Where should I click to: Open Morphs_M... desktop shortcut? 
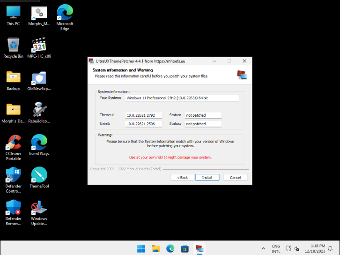click(39, 15)
